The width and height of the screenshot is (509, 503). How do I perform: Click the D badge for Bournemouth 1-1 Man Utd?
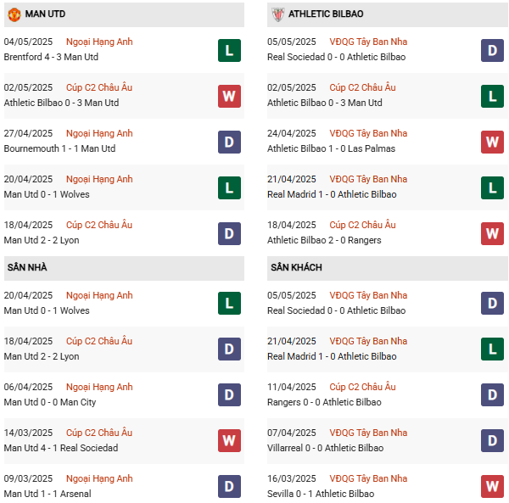[229, 142]
